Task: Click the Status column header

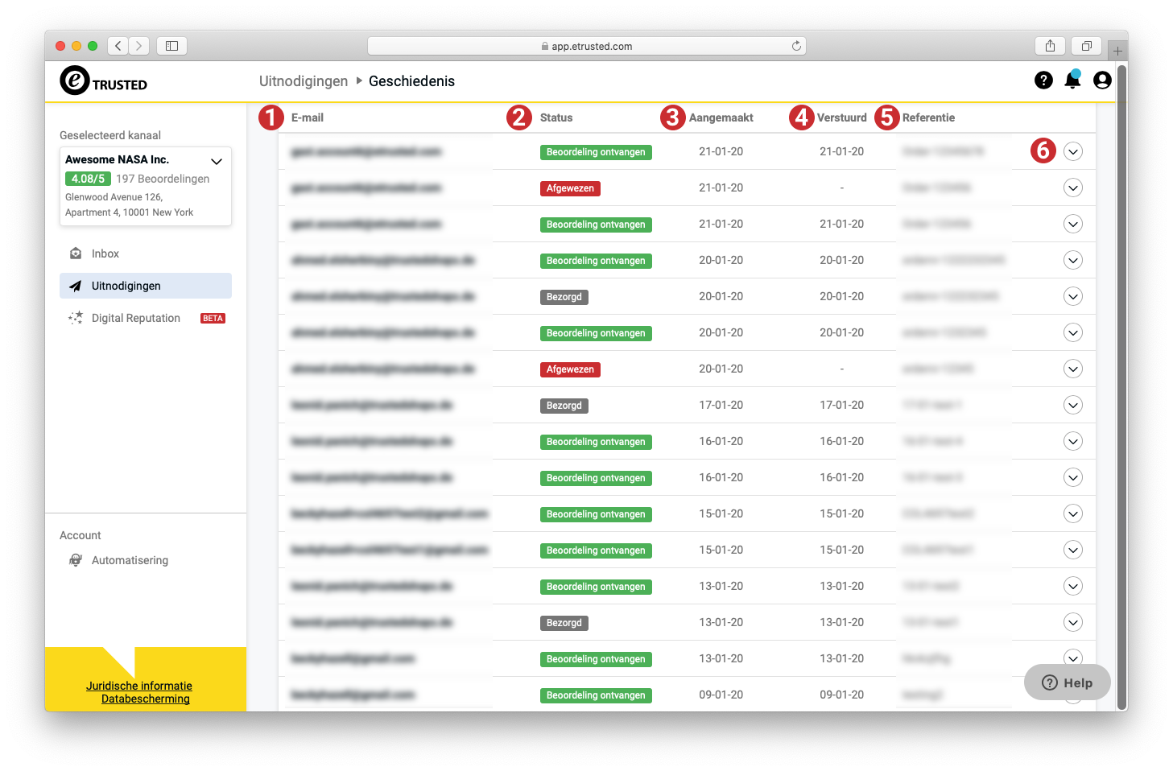Action: (556, 118)
